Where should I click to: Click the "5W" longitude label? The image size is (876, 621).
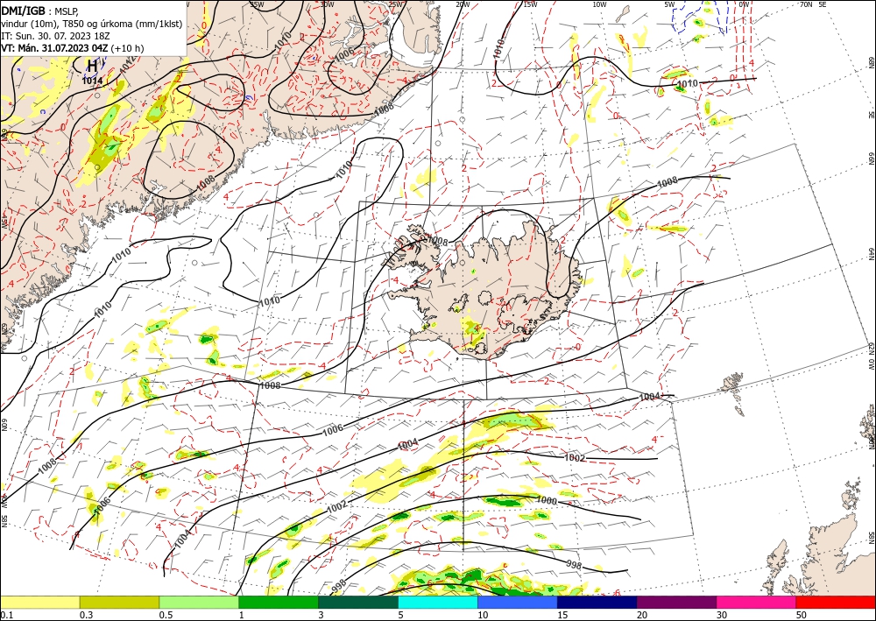[670, 4]
